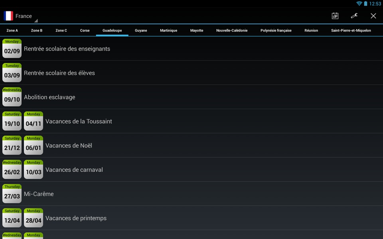
Task: Select the Saint-Pierre-et-Miquelon tab
Action: click(351, 31)
